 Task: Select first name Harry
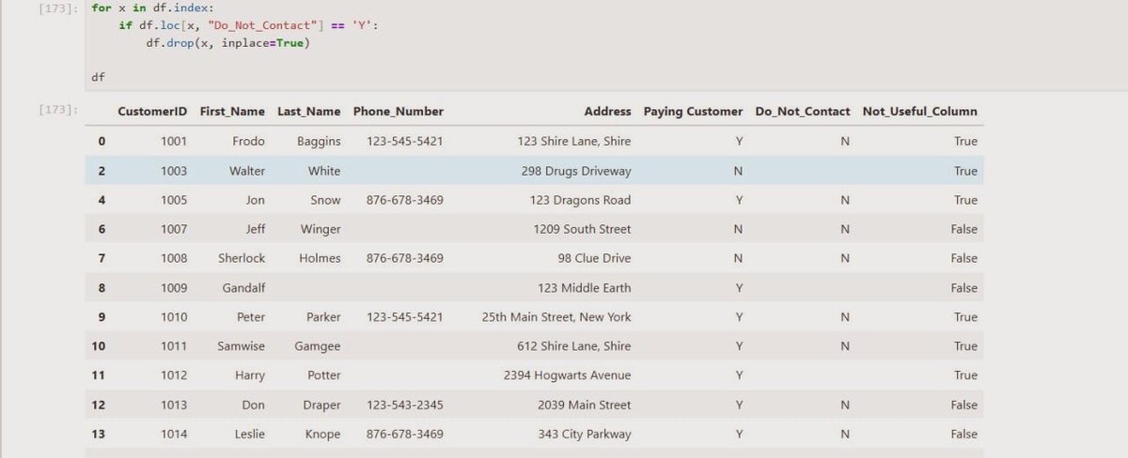click(x=250, y=375)
